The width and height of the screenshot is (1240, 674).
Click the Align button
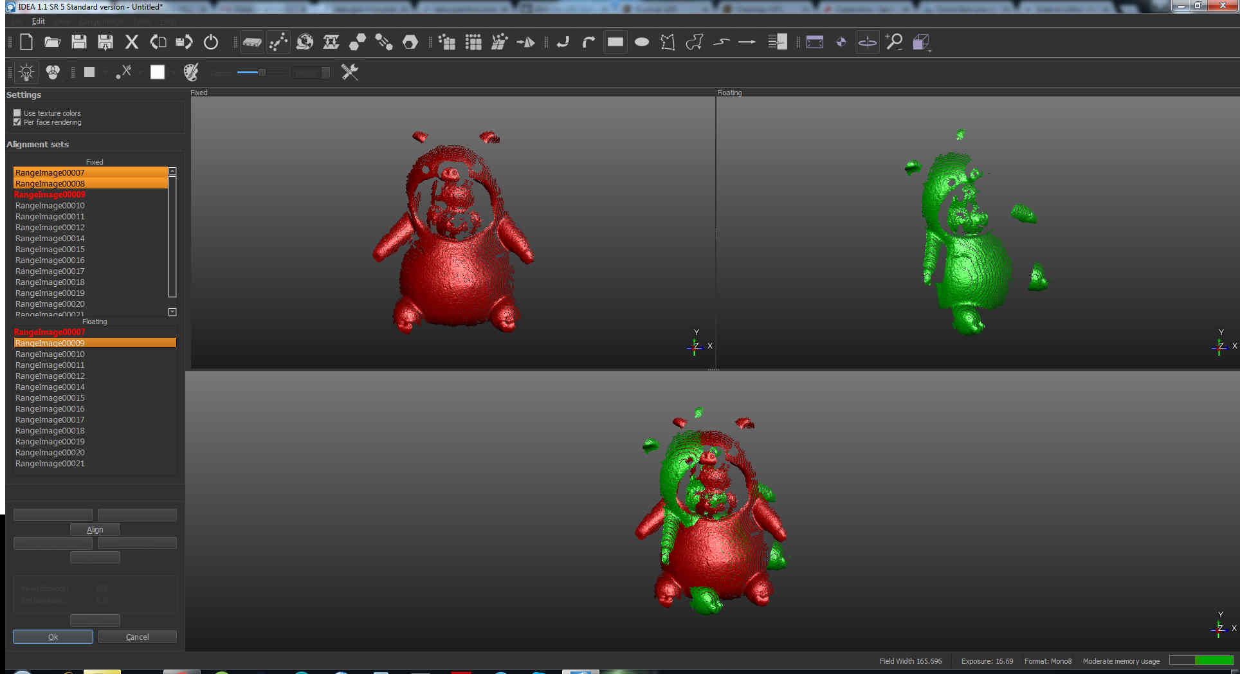click(95, 529)
